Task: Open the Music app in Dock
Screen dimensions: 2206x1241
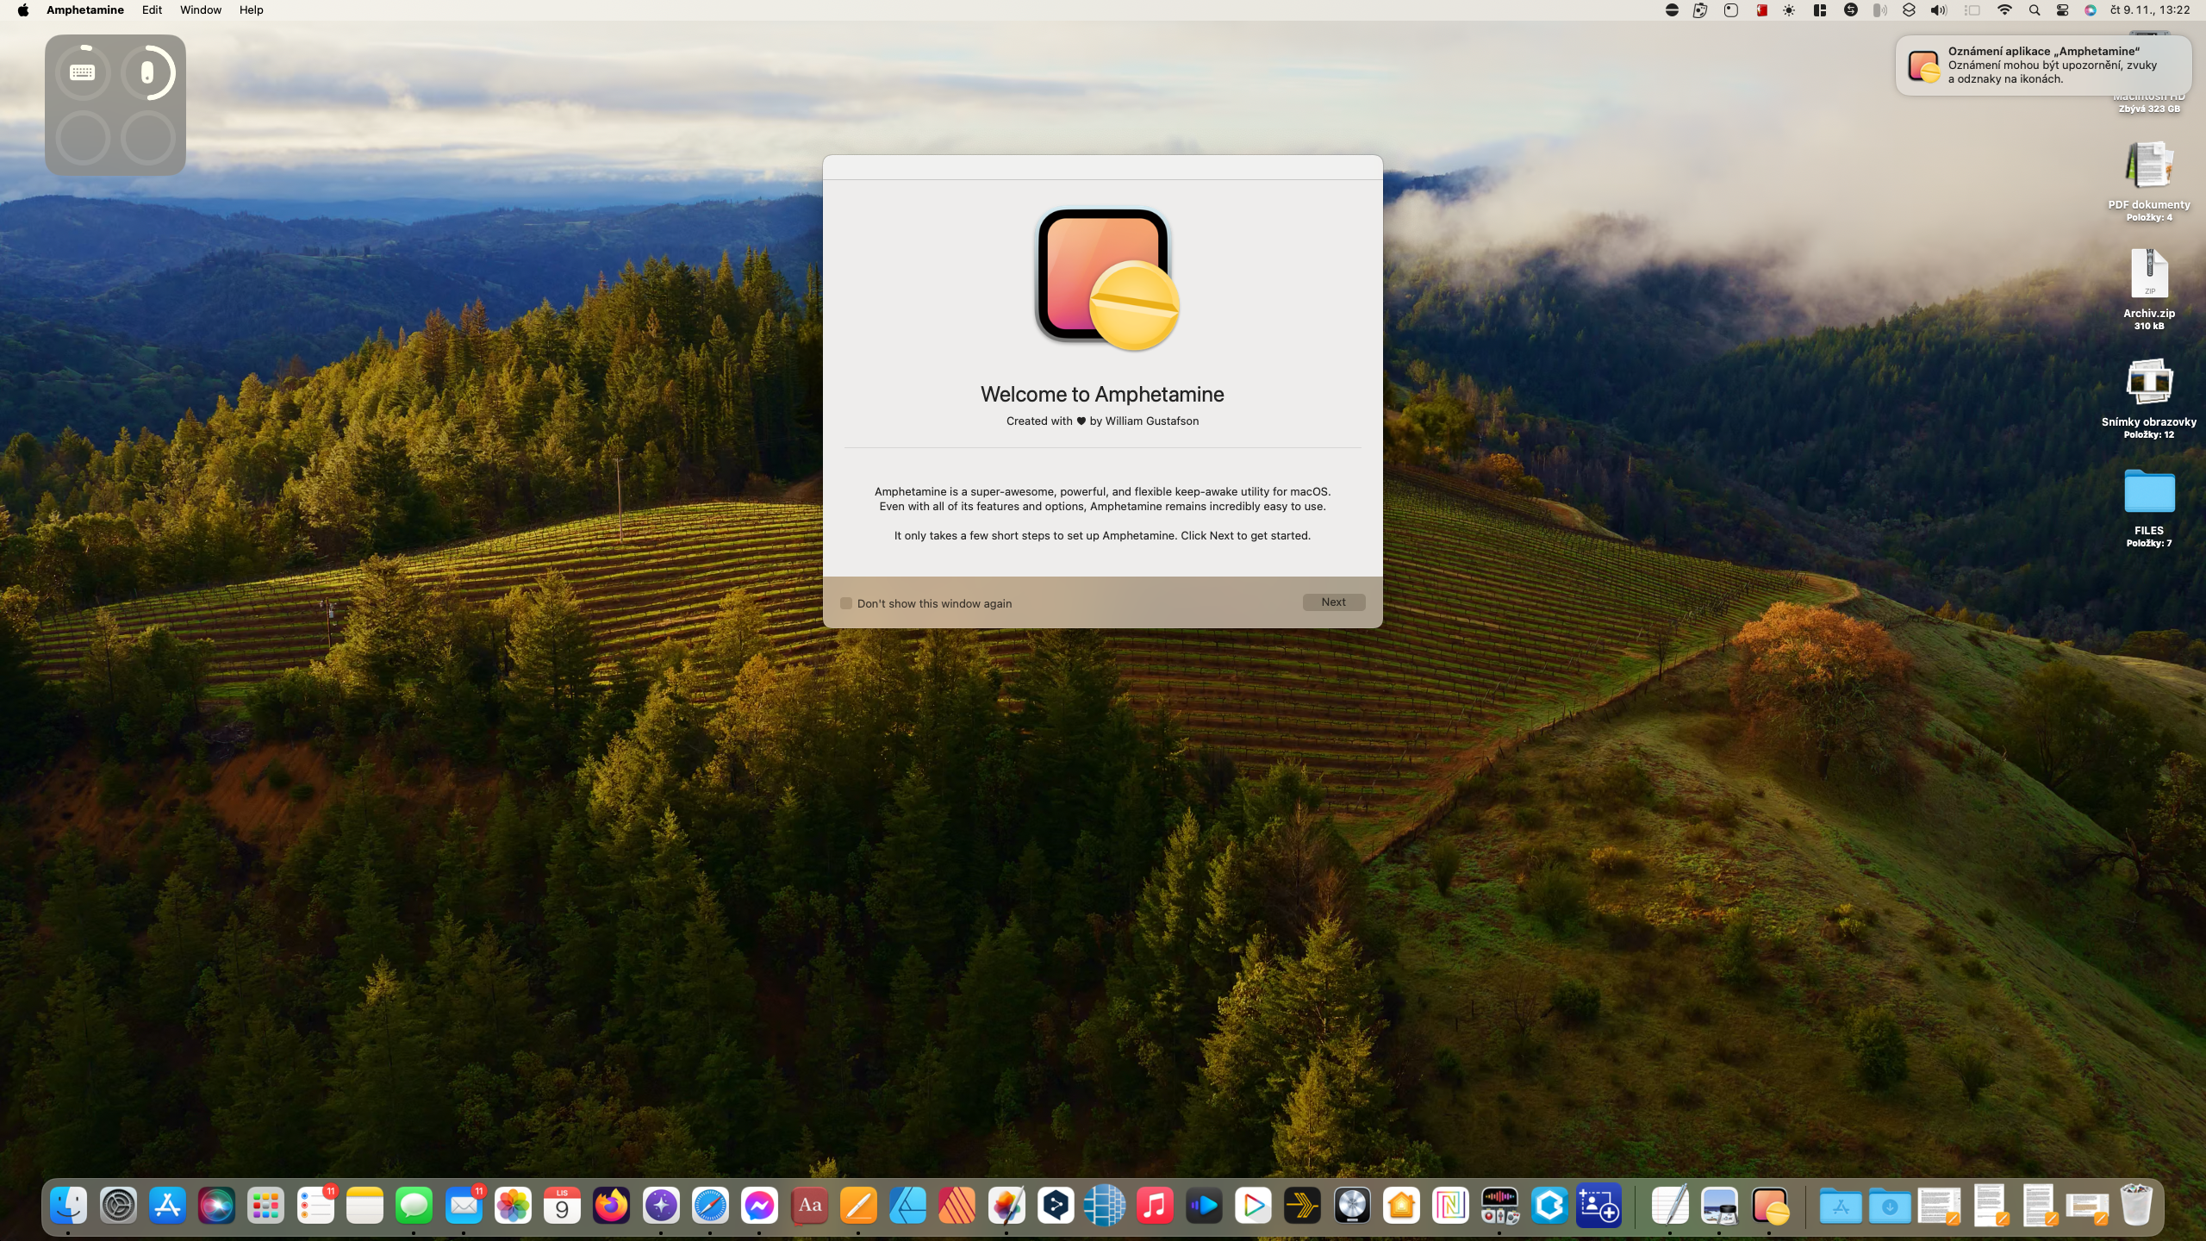Action: [1154, 1206]
